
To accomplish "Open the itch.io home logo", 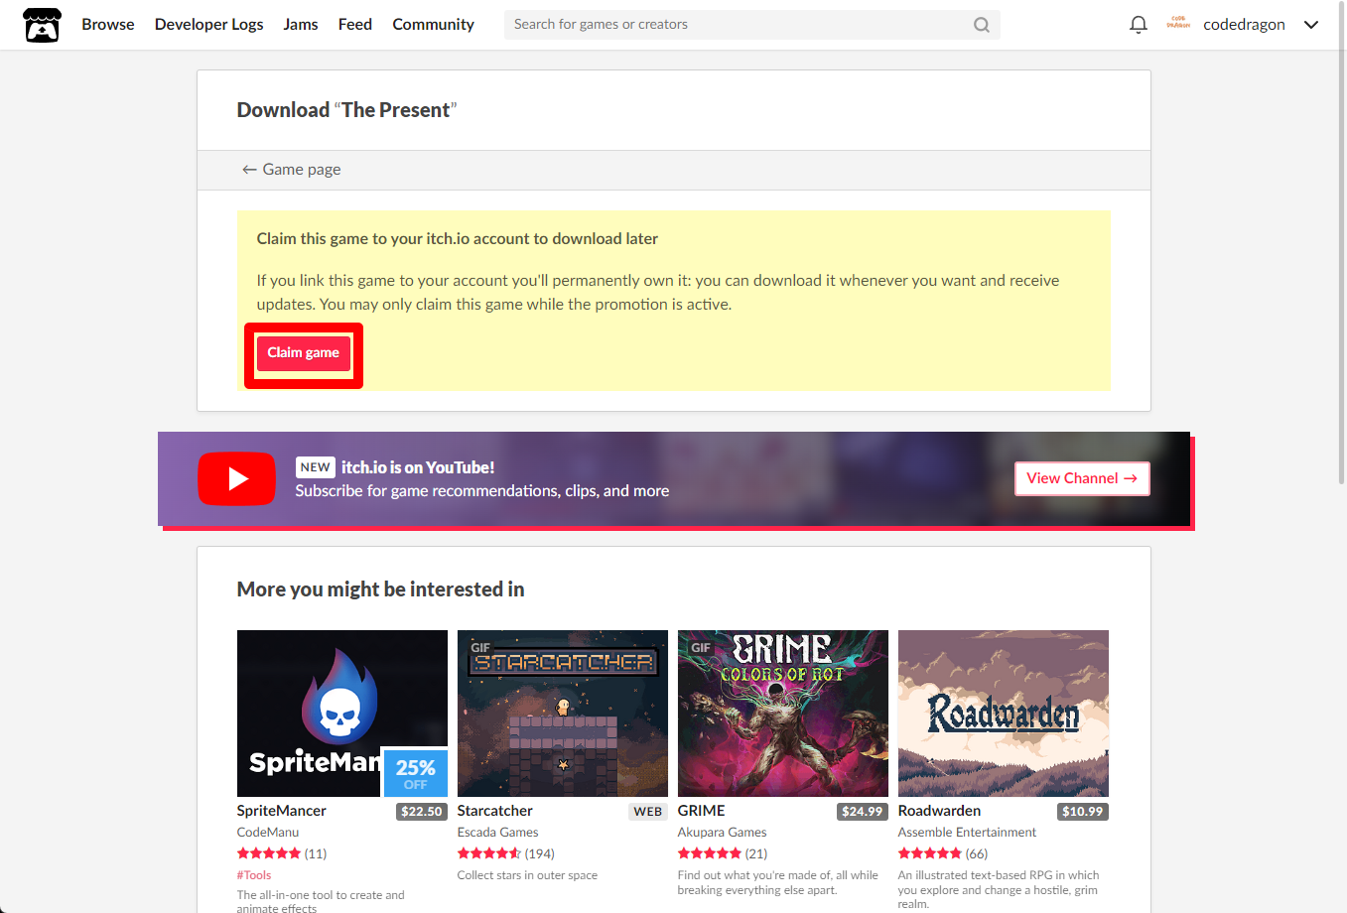I will coord(42,25).
